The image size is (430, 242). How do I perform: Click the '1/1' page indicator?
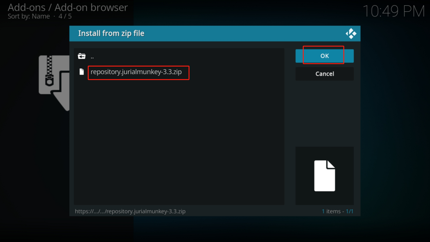350,211
